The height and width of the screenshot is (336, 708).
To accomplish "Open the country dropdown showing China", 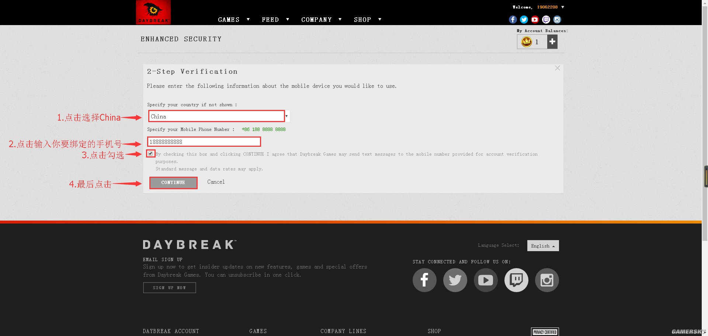I will click(219, 116).
